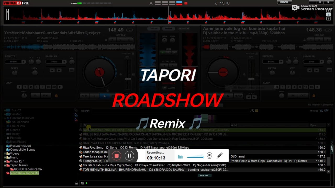The image size is (335, 188).
Task: Click the right deck BPM tap button
Action: 328,30
